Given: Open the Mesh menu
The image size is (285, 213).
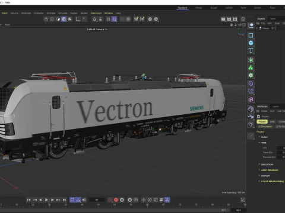Looking at the screenshot, I should 5,13.
